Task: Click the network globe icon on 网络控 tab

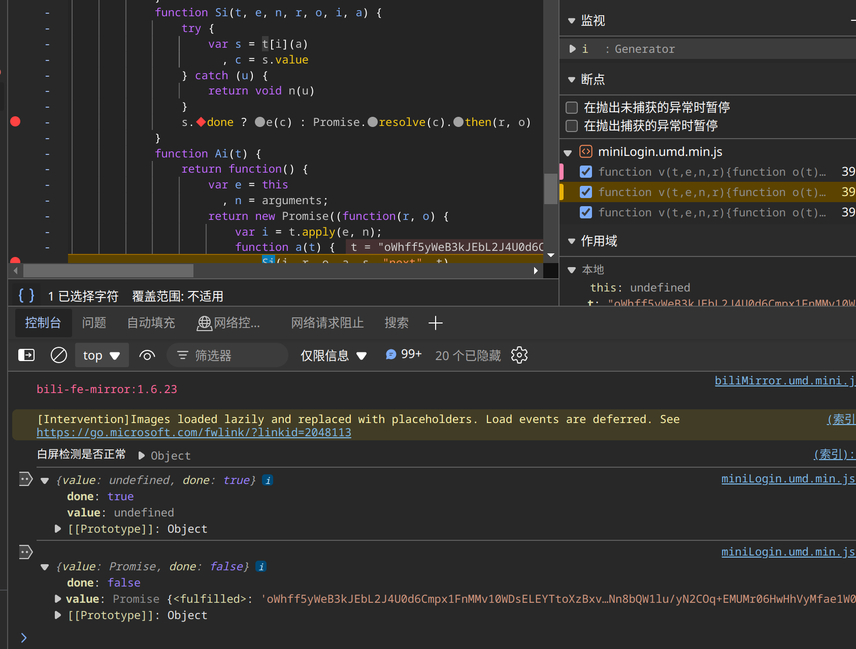Action: (205, 323)
